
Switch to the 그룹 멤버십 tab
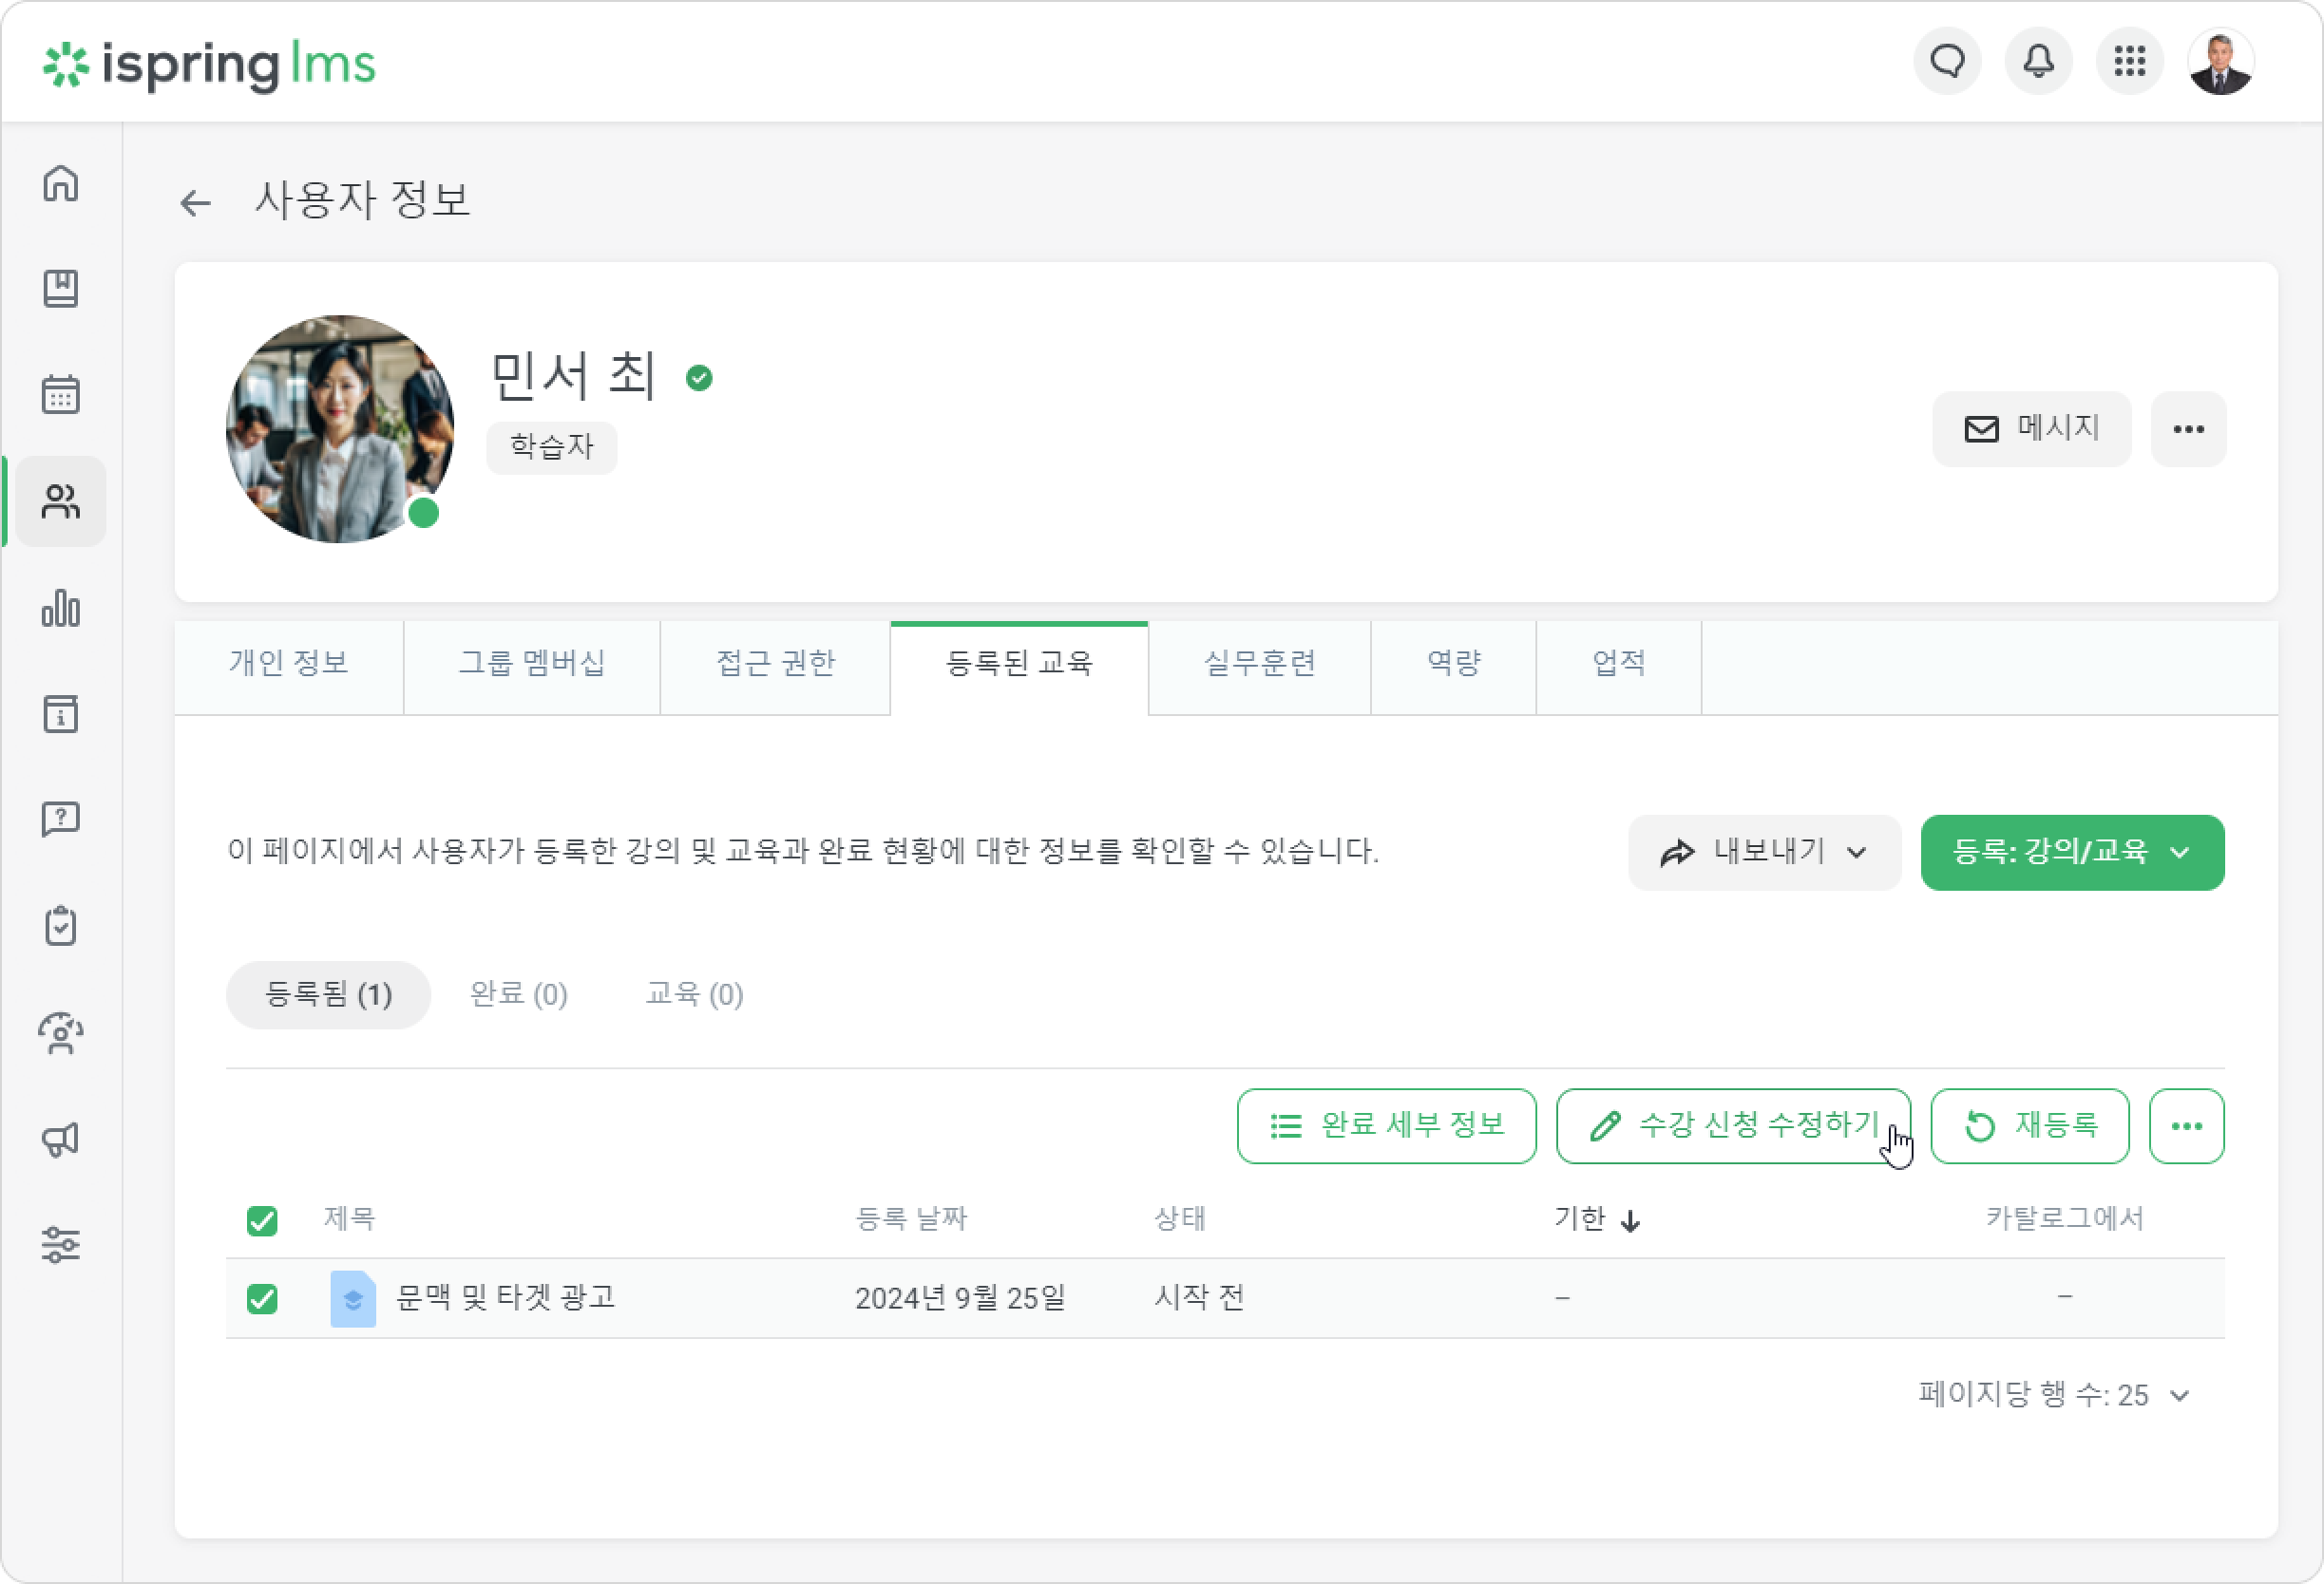point(532,664)
